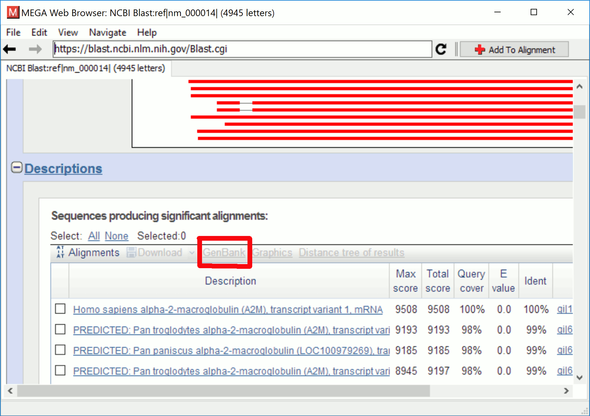
Task: Click the horizontal scrollbar left arrow
Action: point(10,391)
